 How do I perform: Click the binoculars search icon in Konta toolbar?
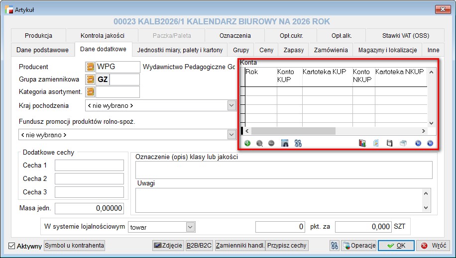[298, 143]
